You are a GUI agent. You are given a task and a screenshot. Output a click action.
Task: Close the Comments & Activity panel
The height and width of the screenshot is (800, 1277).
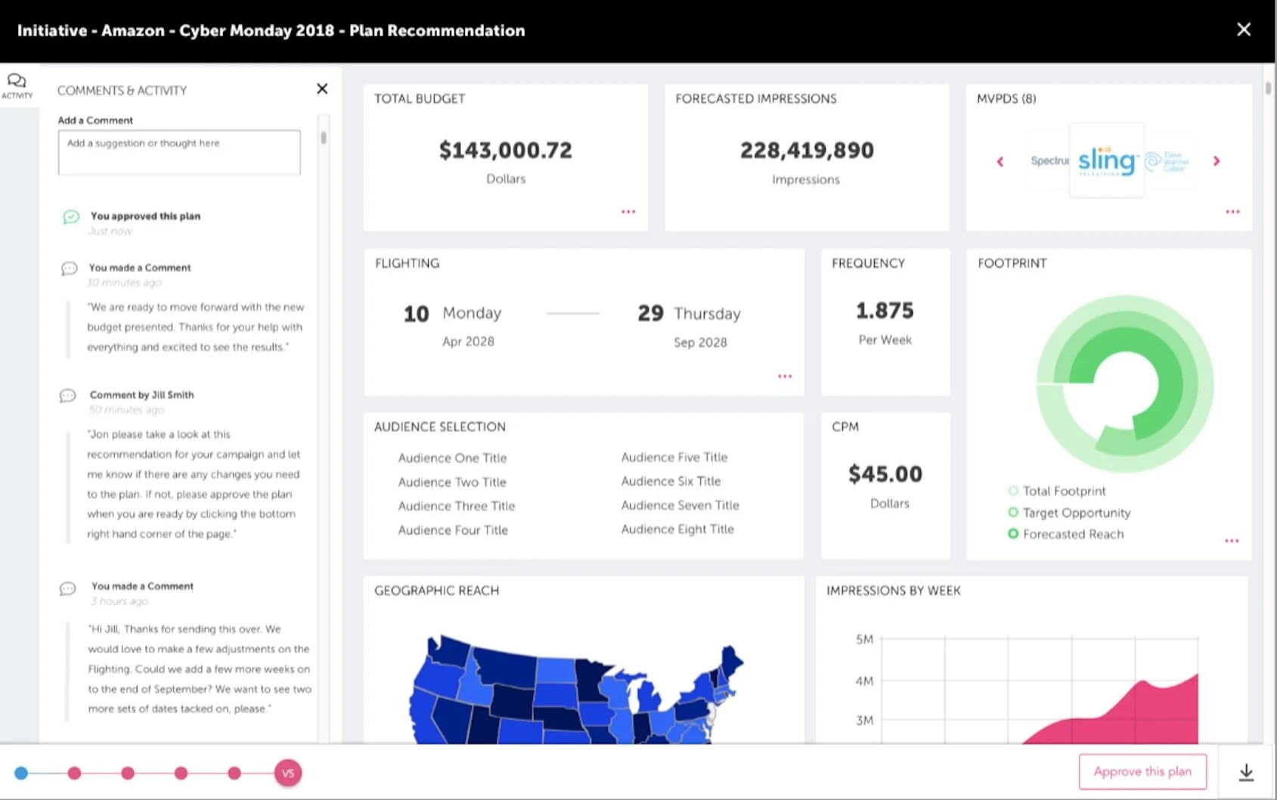tap(322, 88)
